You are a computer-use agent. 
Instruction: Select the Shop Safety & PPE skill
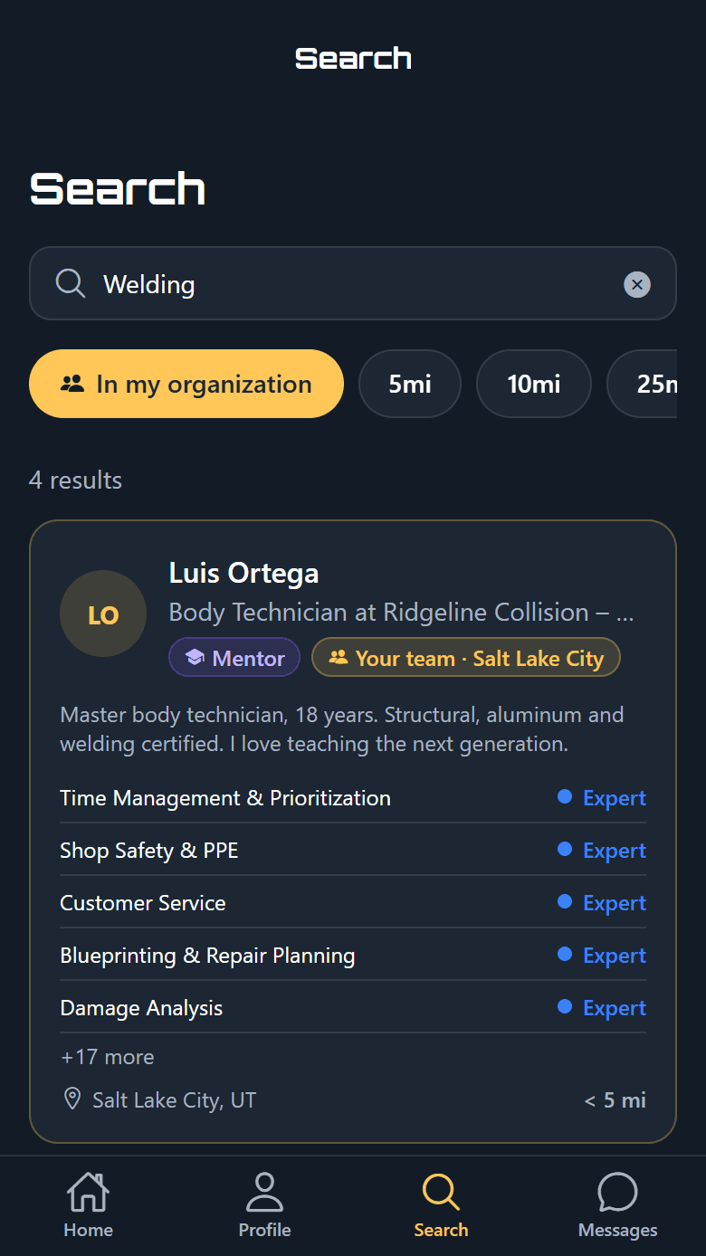pos(149,851)
